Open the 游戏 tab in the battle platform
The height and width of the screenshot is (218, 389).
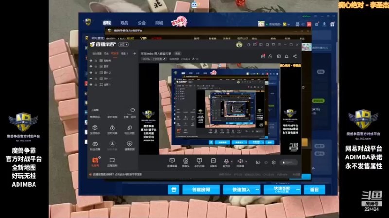click(x=106, y=23)
